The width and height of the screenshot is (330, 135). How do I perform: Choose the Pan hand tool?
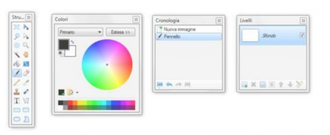(x=26, y=55)
